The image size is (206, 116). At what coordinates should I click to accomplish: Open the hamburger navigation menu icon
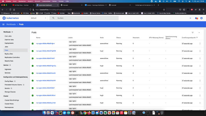tap(3, 24)
